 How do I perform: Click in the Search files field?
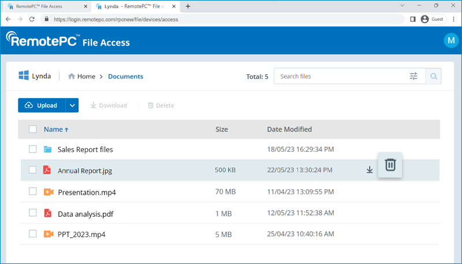341,76
